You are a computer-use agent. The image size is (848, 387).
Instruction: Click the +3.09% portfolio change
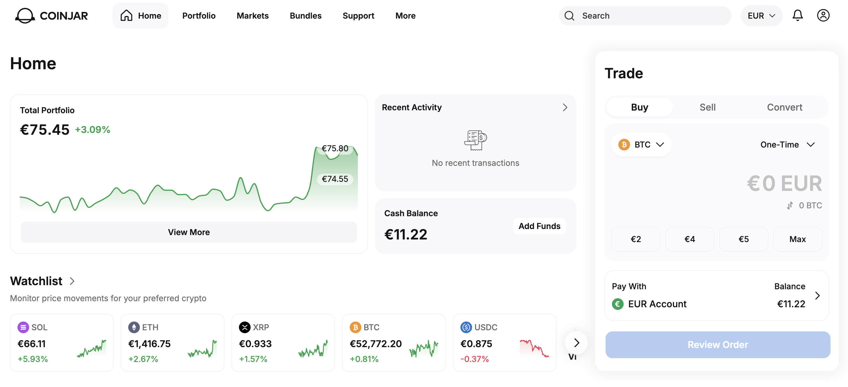pyautogui.click(x=92, y=129)
